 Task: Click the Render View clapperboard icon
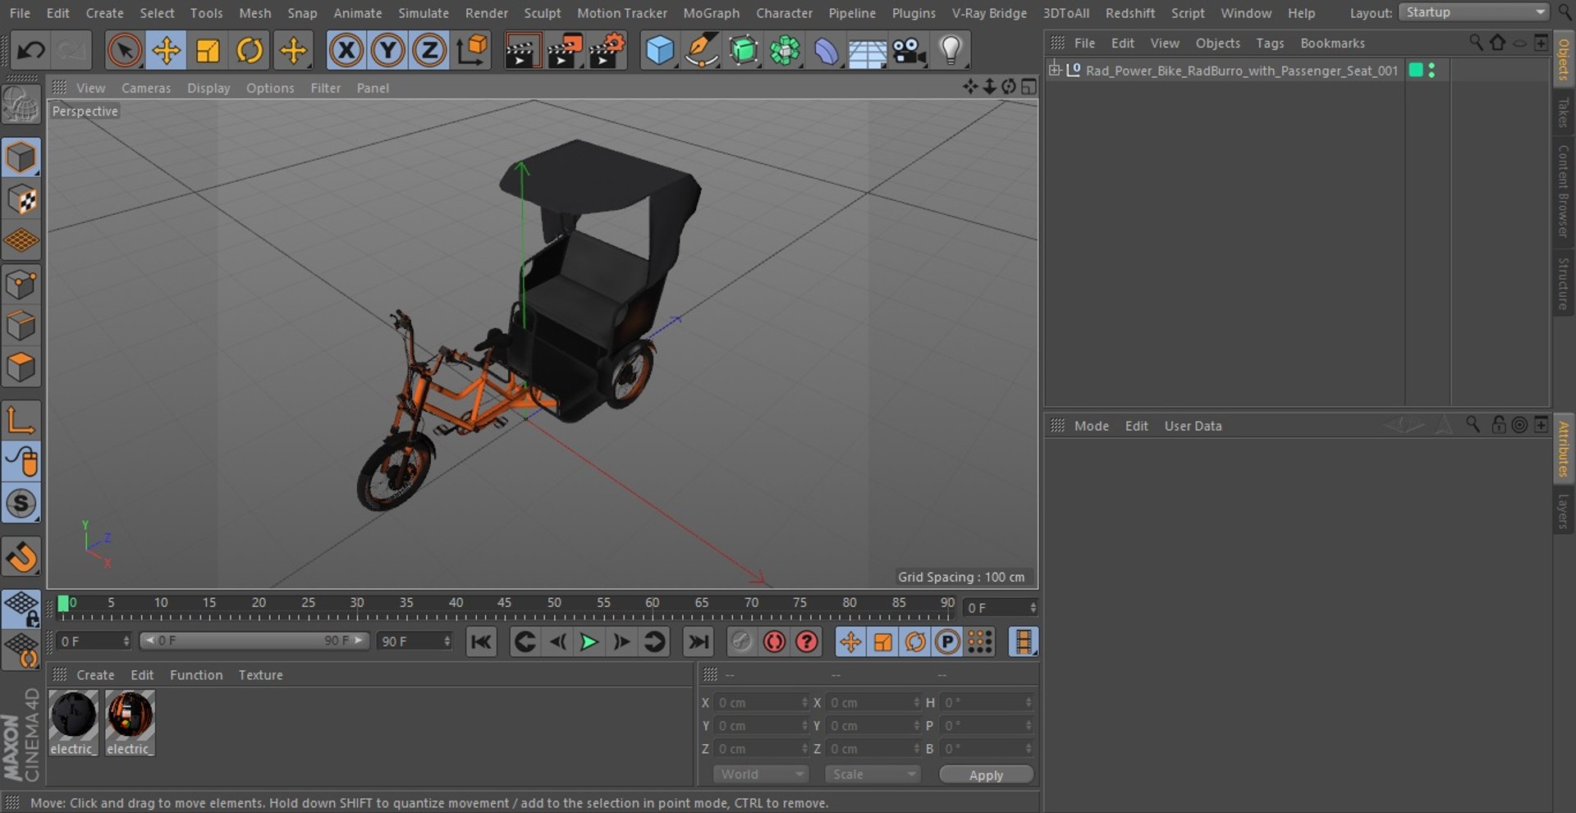(521, 51)
